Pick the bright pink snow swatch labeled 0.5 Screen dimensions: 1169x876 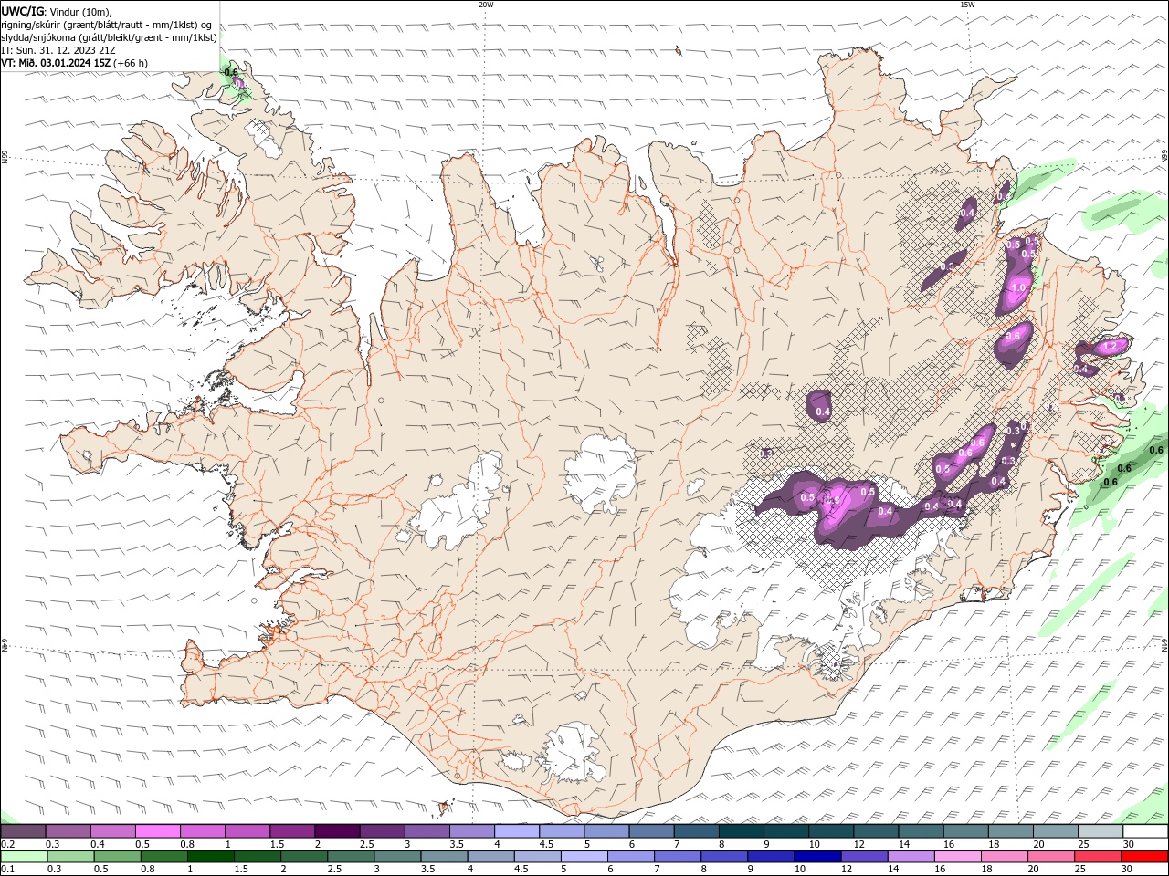click(156, 831)
